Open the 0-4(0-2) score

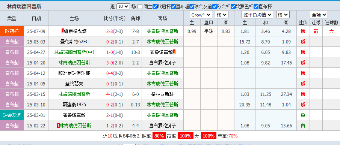tap(115, 73)
